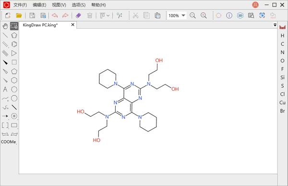The width and height of the screenshot is (288, 186).
Task: Click the top OH group in molecule
Action: point(159,60)
